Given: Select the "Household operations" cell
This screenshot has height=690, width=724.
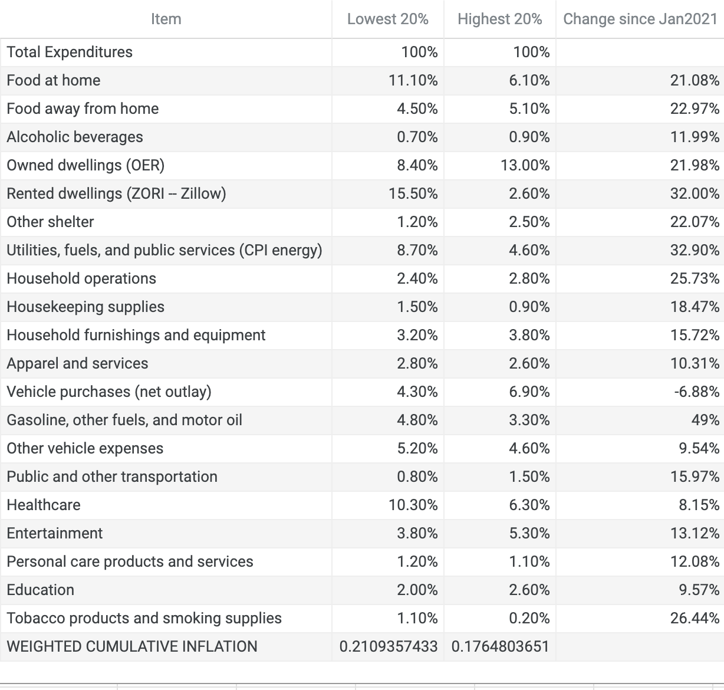Looking at the screenshot, I should tap(81, 279).
